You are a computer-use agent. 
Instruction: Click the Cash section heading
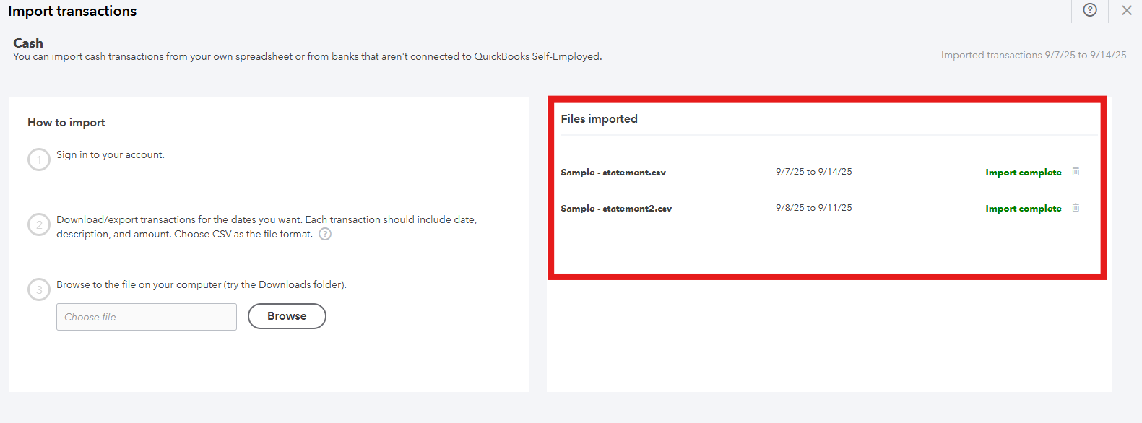coord(28,43)
